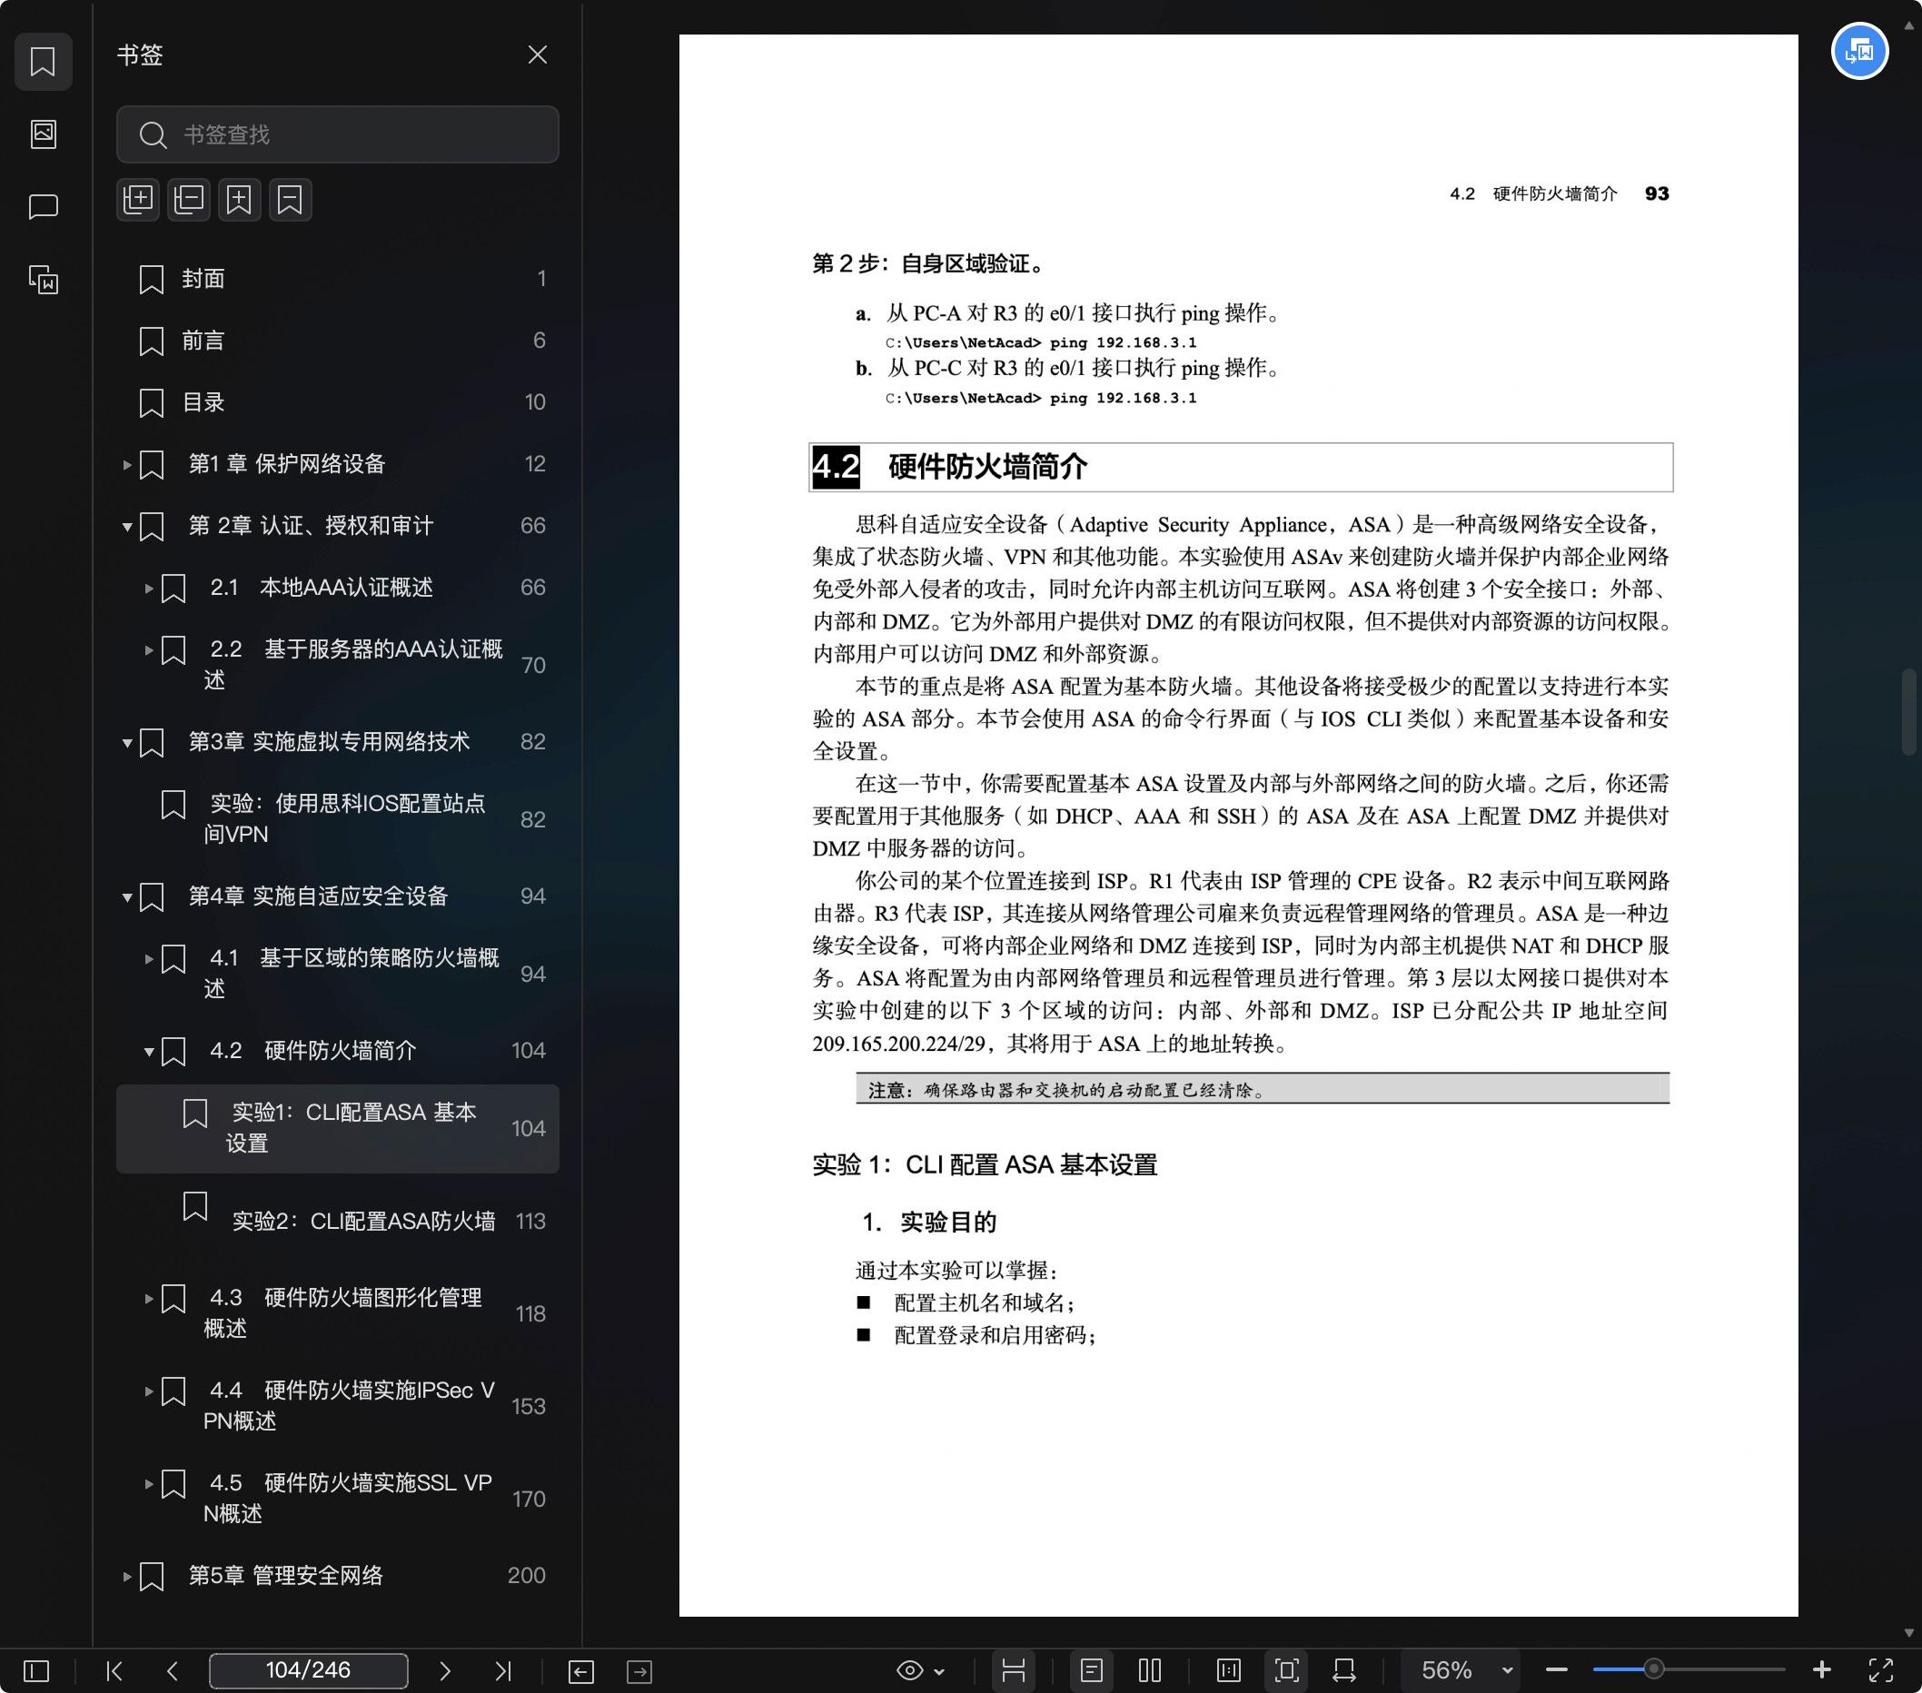This screenshot has height=1693, width=1922.
Task: Expand 4.3 硬件防火墙图形化管理概述
Action: tap(149, 1298)
